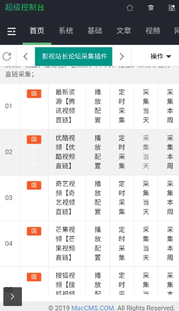Image resolution: width=179 pixels, height=311 pixels.
Task: Click 定时采集 in row 02
Action: [x=122, y=152]
